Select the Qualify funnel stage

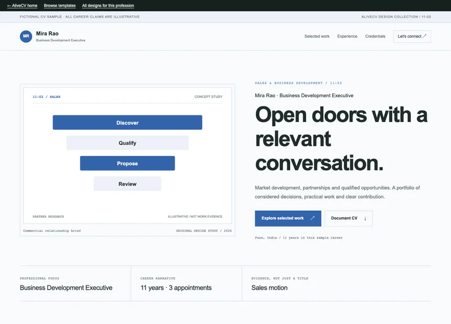coord(127,143)
